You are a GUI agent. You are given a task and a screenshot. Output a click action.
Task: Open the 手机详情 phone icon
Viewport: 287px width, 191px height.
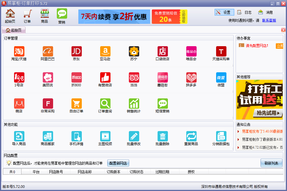(77, 138)
